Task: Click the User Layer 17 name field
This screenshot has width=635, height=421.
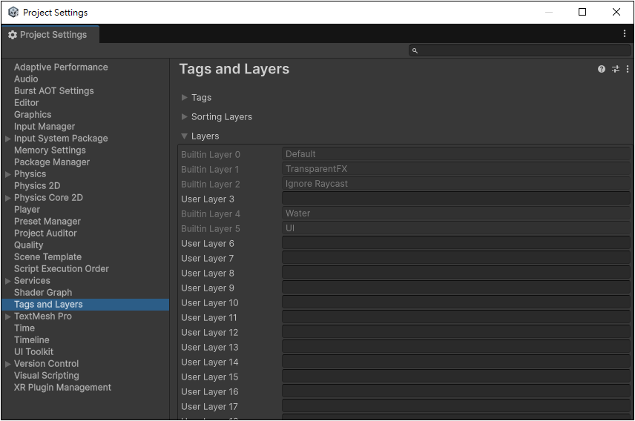Action: [456, 406]
